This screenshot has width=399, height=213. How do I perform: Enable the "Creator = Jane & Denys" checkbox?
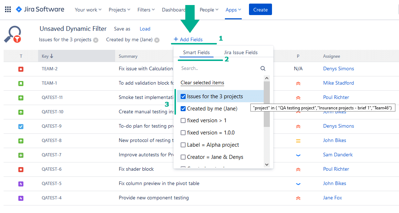(183, 156)
